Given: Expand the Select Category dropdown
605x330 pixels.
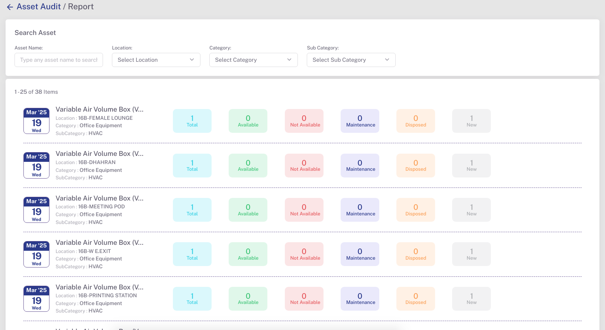Looking at the screenshot, I should (253, 60).
